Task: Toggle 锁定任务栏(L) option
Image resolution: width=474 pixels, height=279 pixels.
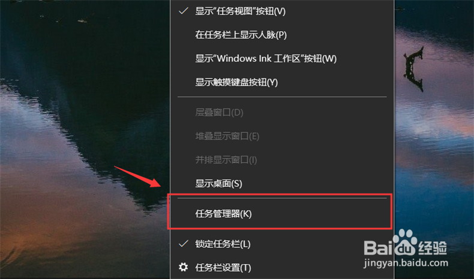Action: click(x=282, y=244)
